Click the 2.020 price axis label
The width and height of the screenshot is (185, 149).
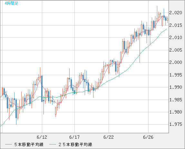coord(176,13)
